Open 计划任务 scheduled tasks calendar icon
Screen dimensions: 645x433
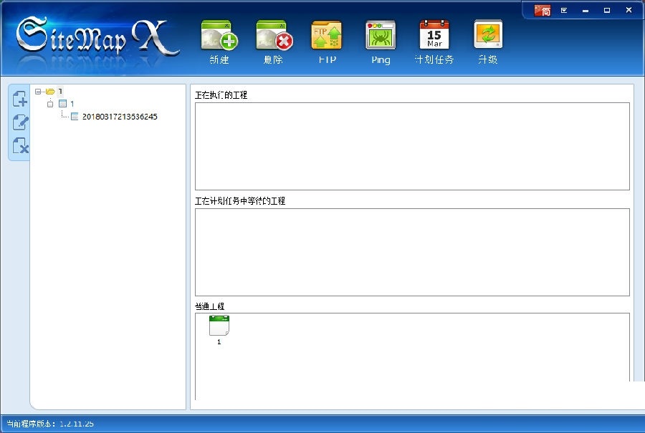(x=434, y=36)
